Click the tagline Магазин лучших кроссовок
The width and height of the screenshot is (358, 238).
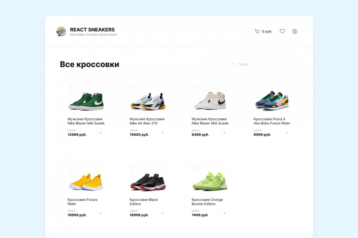point(93,35)
